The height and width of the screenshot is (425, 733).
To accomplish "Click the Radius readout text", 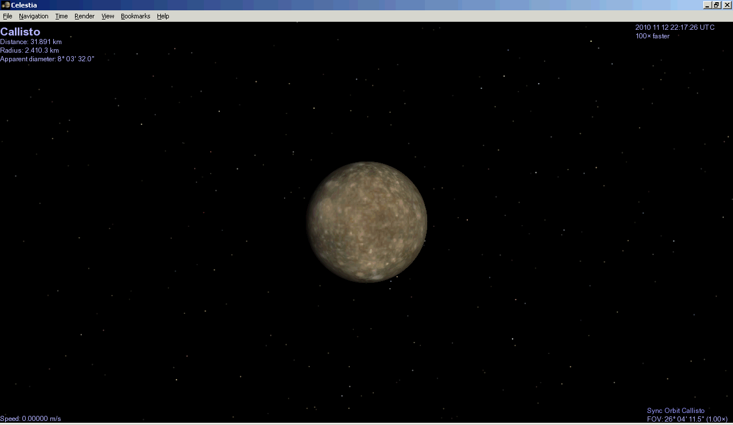I will [29, 50].
